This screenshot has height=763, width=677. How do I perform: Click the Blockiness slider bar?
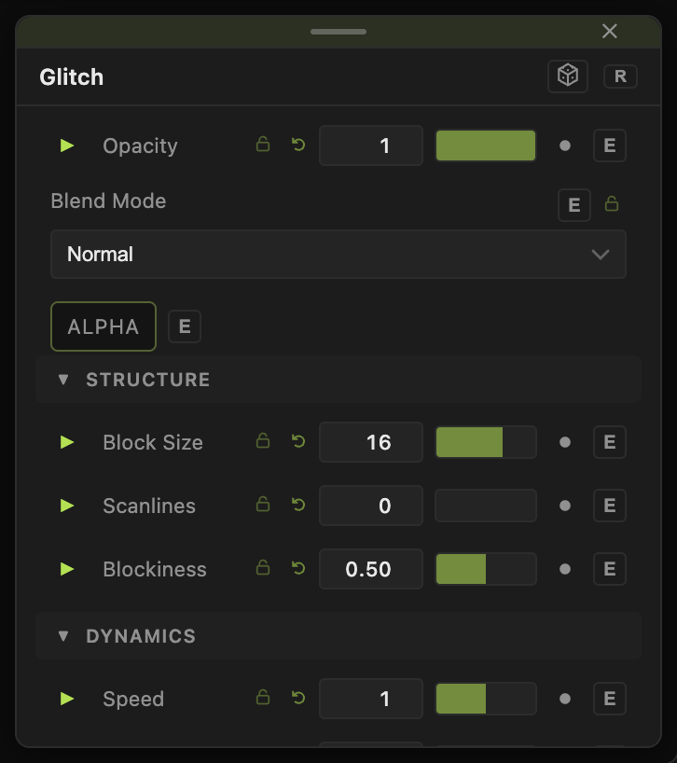click(x=486, y=569)
